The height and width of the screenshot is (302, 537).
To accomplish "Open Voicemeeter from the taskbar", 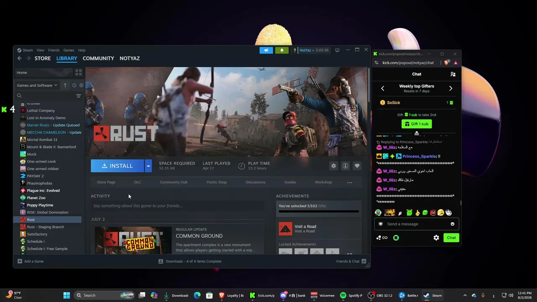I will click(323, 295).
